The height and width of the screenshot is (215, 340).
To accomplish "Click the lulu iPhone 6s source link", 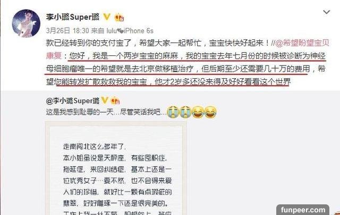I will click(130, 31).
